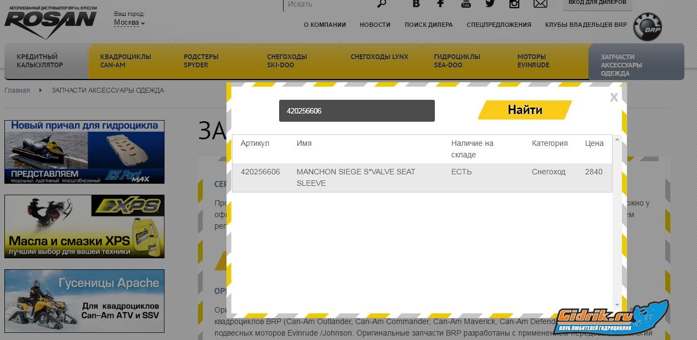This screenshot has height=340, width=697.
Task: Open the КВАДРОЦИКЛЫ CAN-AM tab
Action: point(126,61)
